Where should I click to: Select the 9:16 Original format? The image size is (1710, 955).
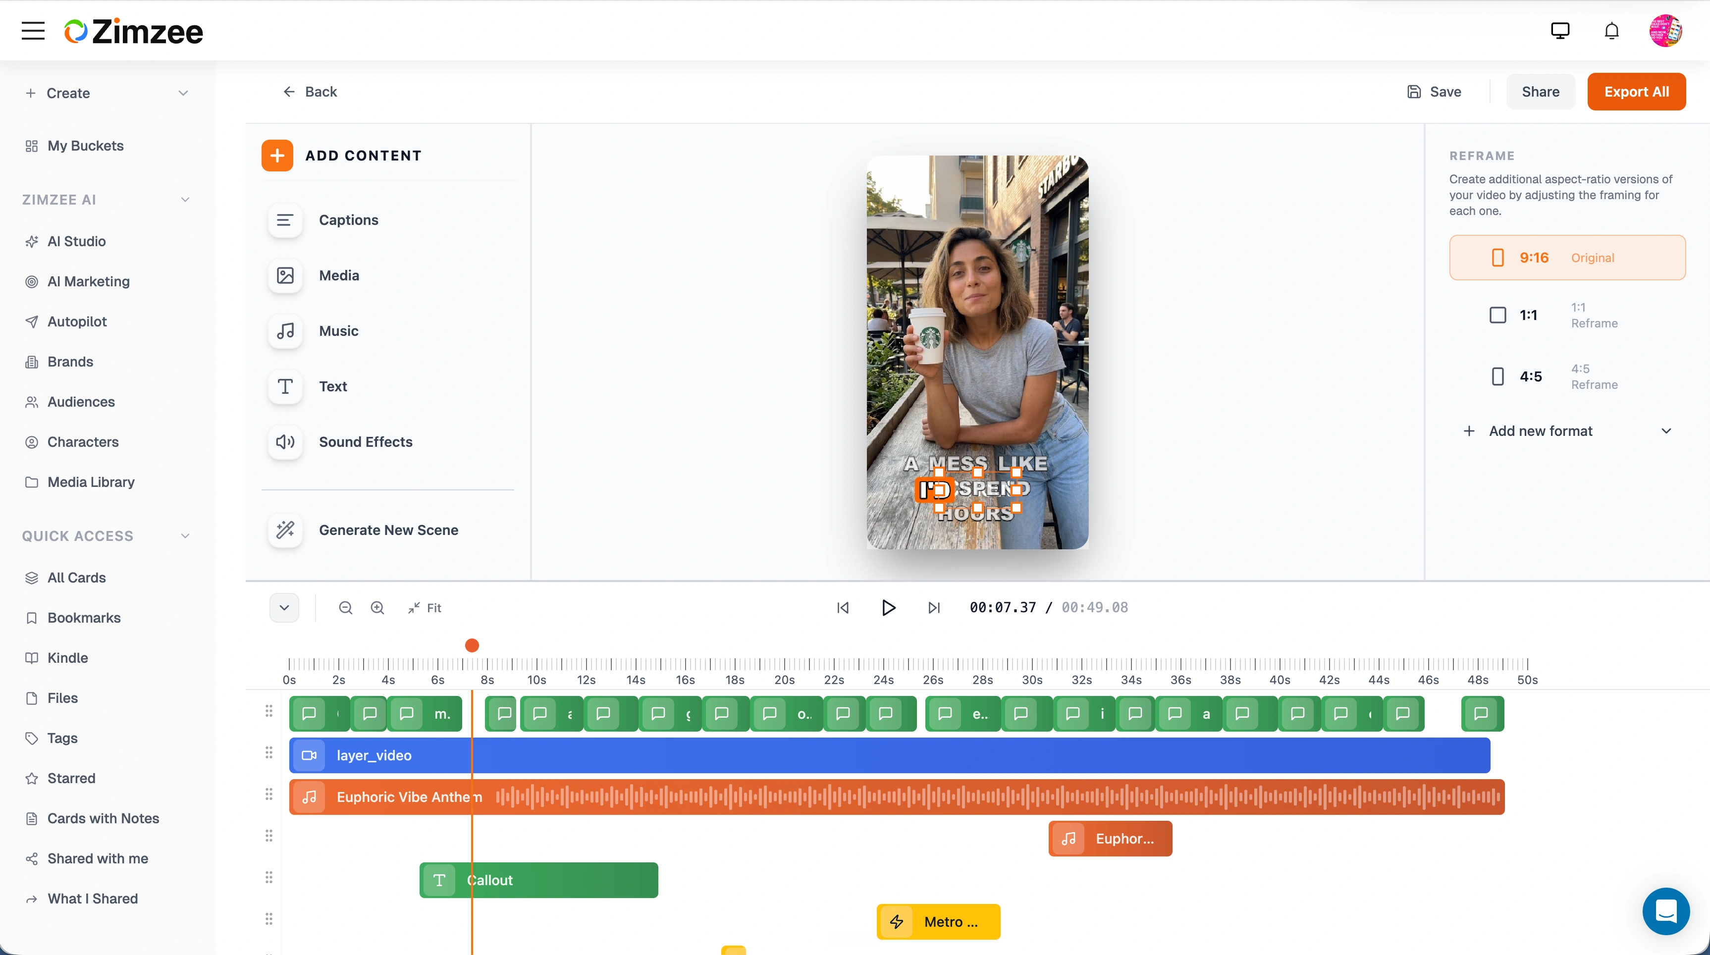(1567, 258)
